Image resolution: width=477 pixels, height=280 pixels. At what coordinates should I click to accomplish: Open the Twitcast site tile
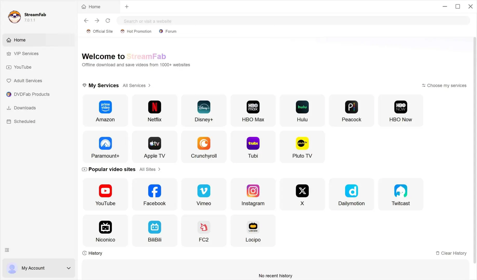pyautogui.click(x=401, y=194)
